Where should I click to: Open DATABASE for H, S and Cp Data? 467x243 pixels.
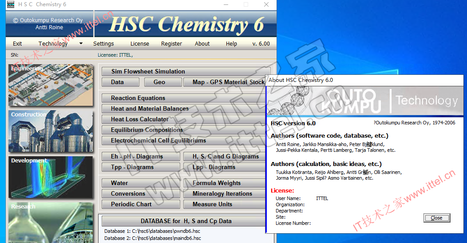pos(183,221)
